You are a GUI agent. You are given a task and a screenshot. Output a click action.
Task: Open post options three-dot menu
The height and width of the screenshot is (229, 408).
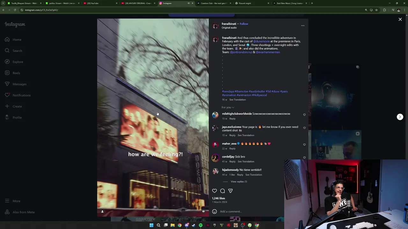[x=303, y=25]
